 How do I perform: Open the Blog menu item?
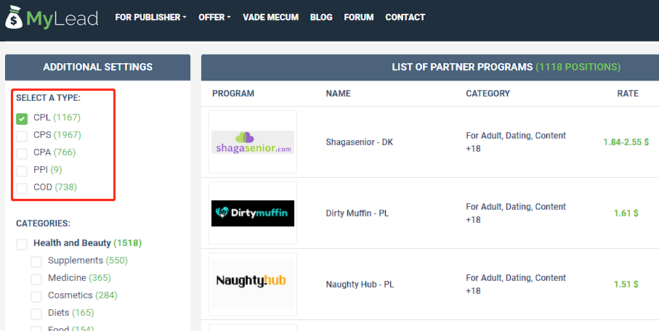tap(321, 17)
